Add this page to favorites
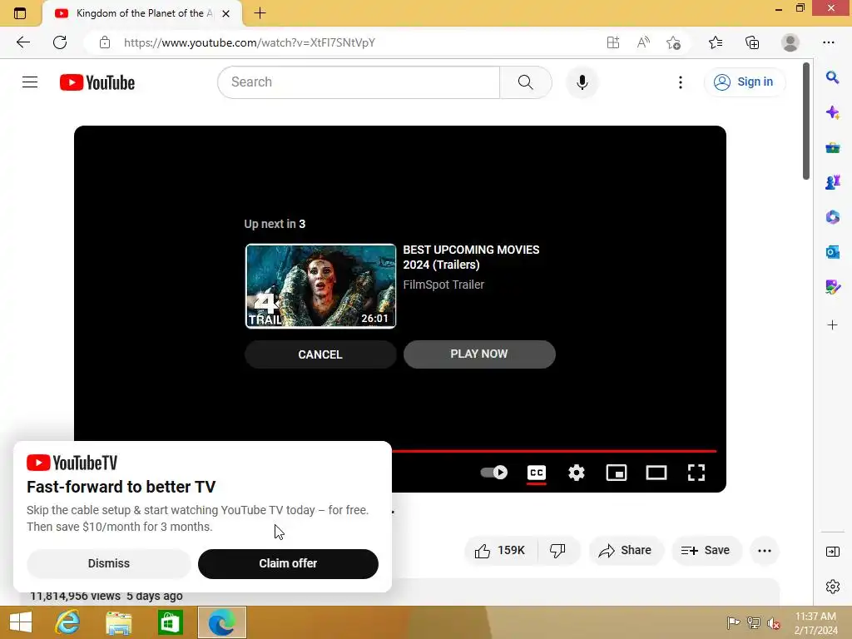Screen dimensions: 852x639 673,42
